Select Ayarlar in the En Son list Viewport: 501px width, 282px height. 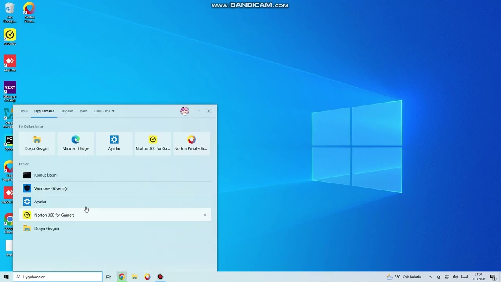click(x=115, y=202)
